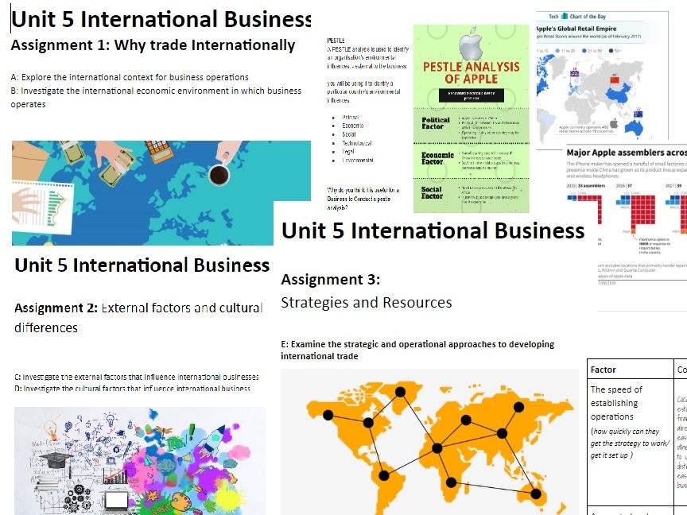Click the 'Legal' bullet in the PESTLE list

pos(348,152)
